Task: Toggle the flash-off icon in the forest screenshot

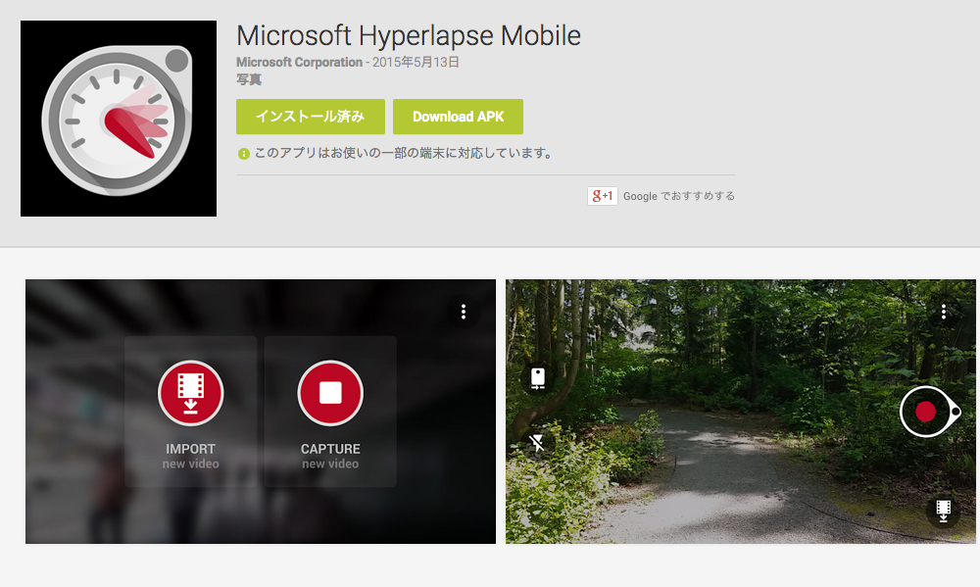Action: coord(537,443)
